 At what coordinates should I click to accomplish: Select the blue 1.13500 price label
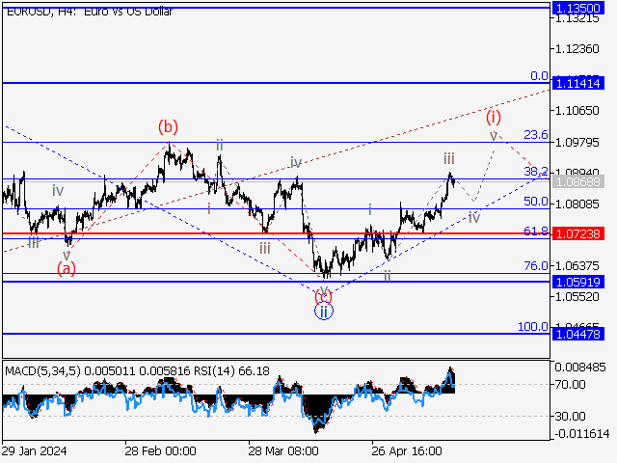(578, 8)
